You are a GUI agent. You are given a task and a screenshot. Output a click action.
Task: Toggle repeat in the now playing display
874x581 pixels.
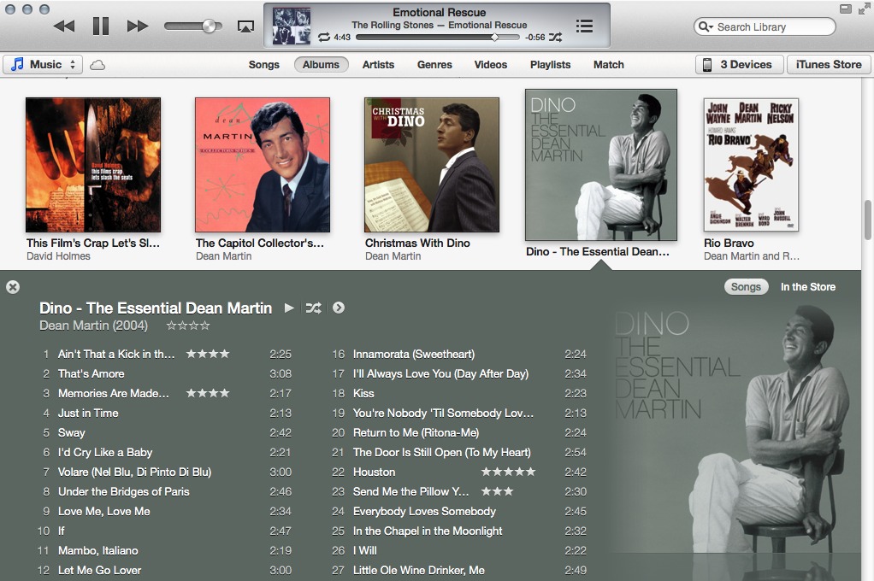click(x=324, y=38)
